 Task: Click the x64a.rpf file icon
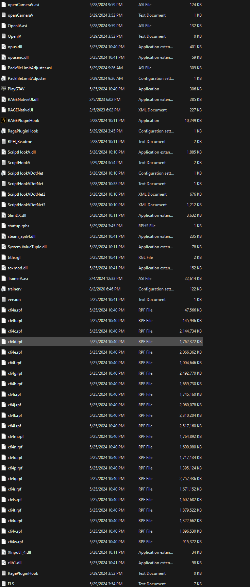[x=4, y=310]
